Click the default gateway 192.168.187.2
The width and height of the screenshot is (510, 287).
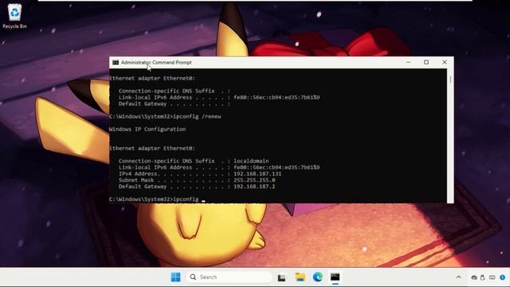[x=254, y=187]
